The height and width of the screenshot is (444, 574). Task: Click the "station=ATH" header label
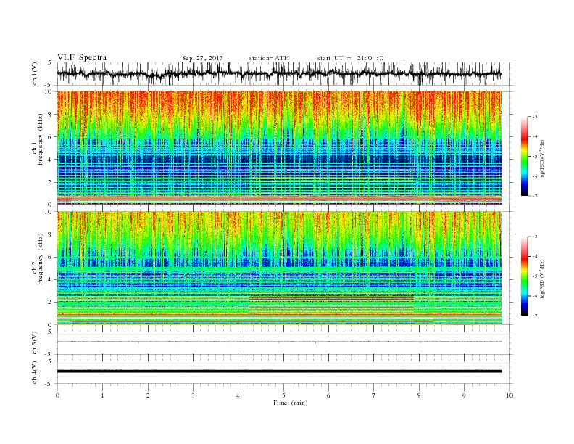tap(269, 58)
